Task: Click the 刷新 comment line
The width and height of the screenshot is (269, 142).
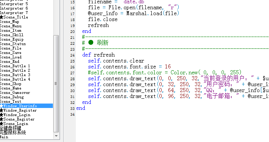Action: coord(95,43)
